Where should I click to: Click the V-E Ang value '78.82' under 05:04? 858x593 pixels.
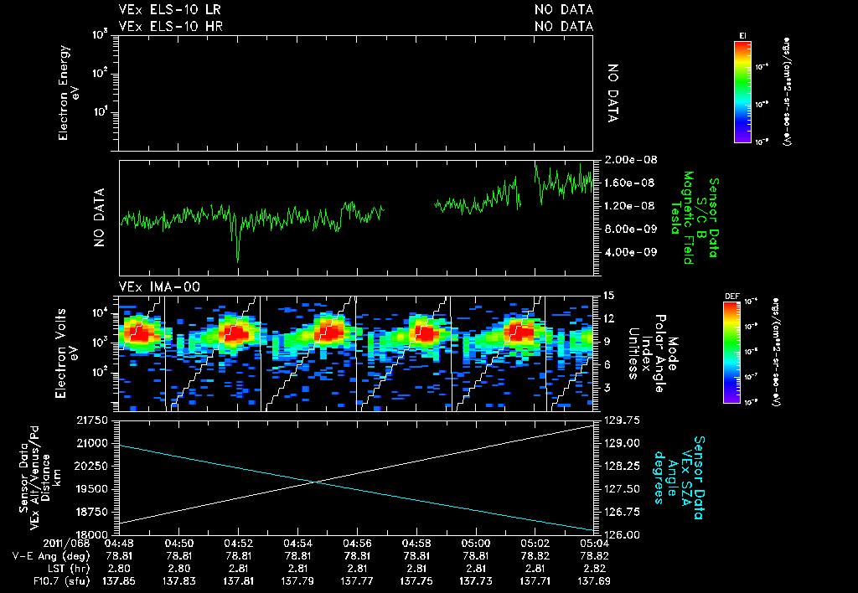pyautogui.click(x=594, y=556)
